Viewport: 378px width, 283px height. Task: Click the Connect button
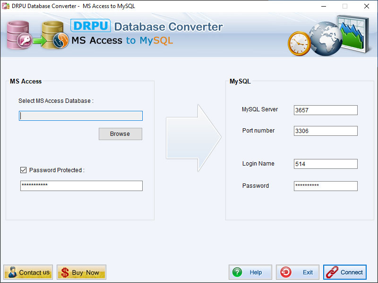point(345,272)
